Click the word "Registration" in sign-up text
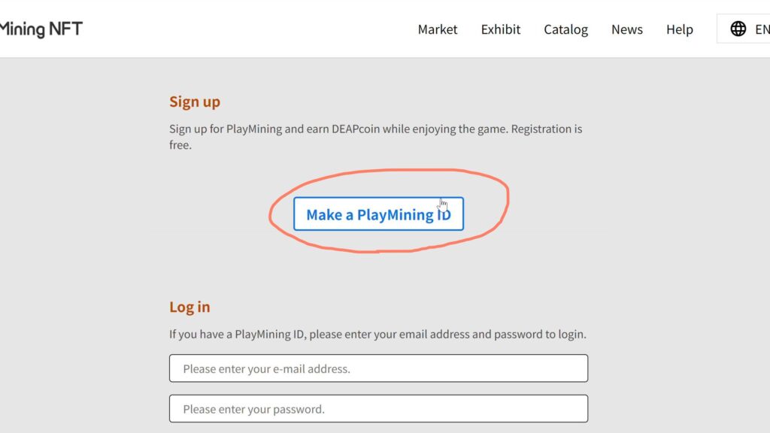Image resolution: width=770 pixels, height=433 pixels. [542, 129]
